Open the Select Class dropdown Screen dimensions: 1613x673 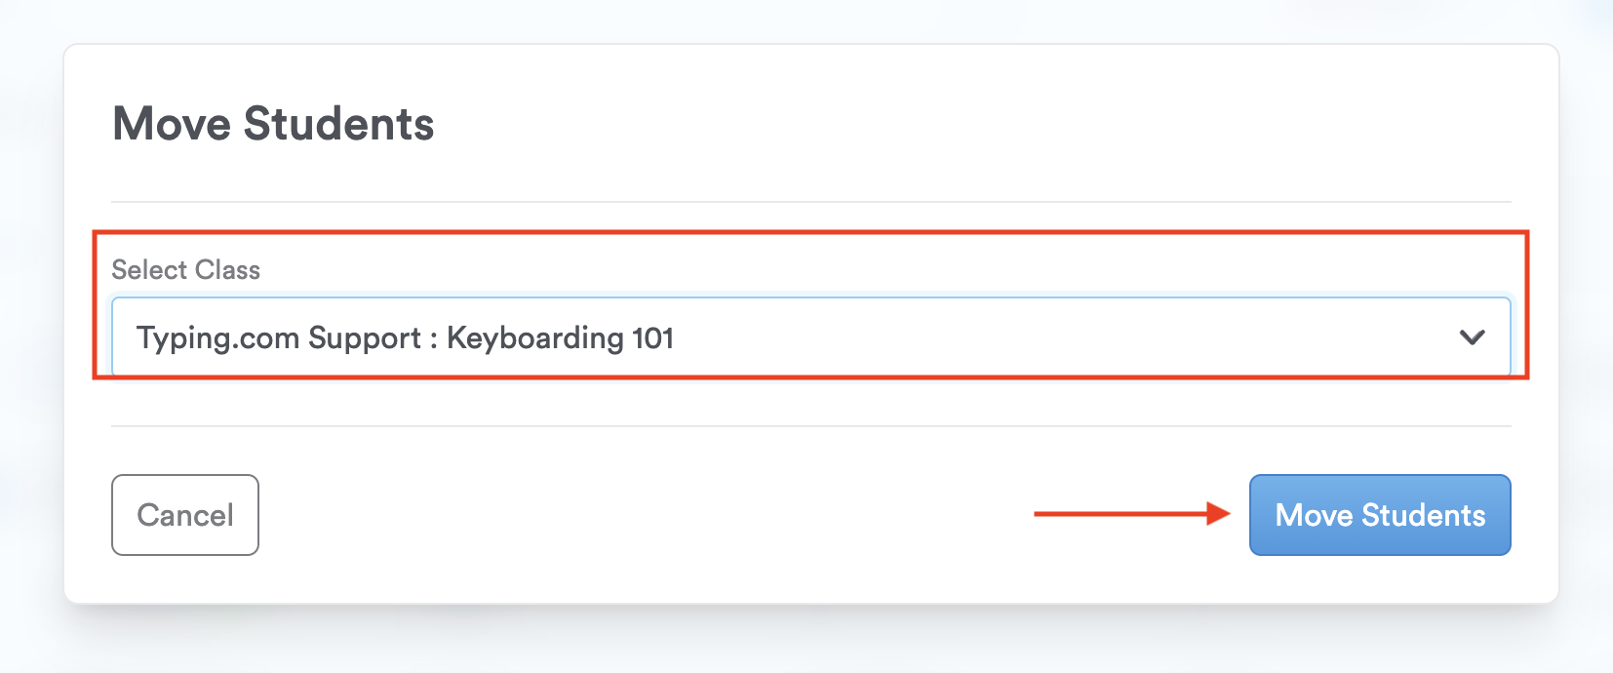point(810,337)
